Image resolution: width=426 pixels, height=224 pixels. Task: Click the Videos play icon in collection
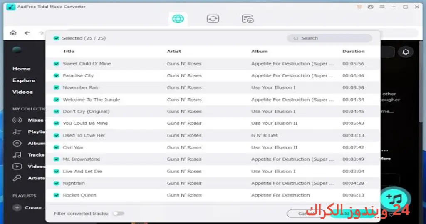(17, 167)
